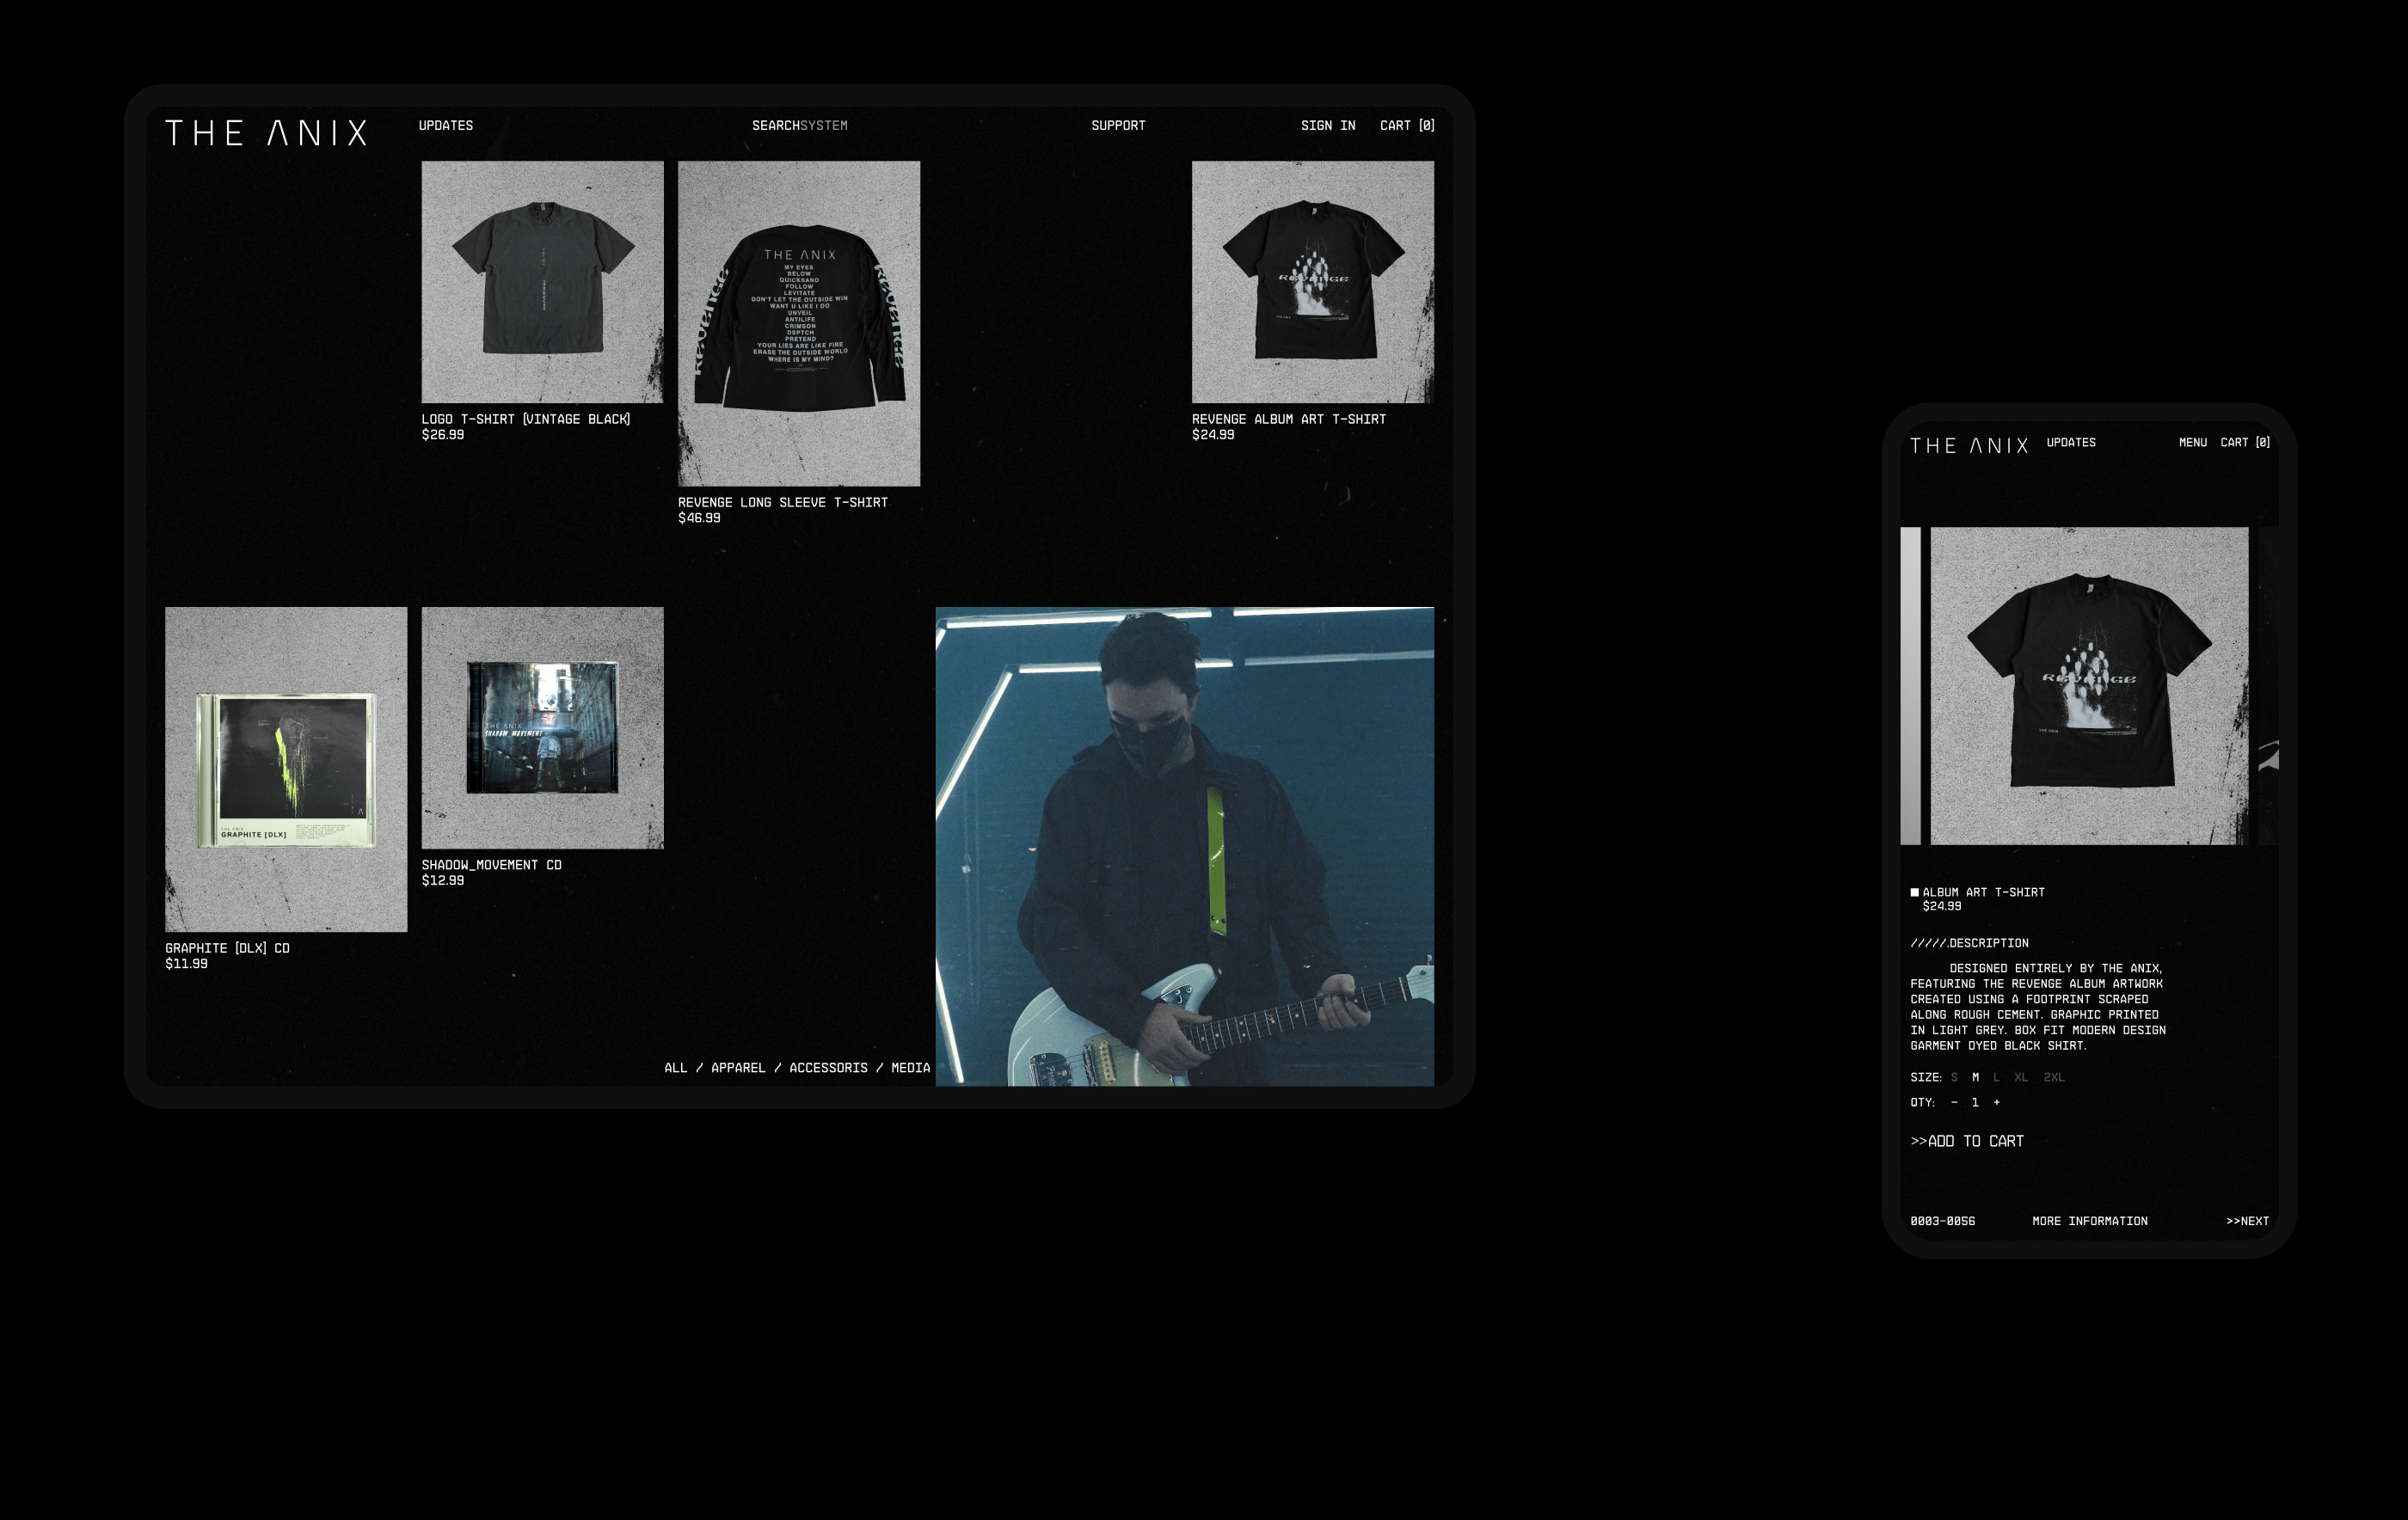
Task: Select size XL for the t-shirt
Action: 2021,1078
